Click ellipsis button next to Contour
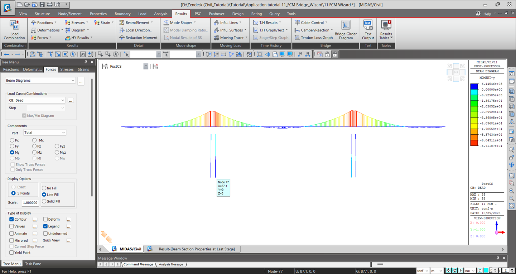 tap(35, 220)
